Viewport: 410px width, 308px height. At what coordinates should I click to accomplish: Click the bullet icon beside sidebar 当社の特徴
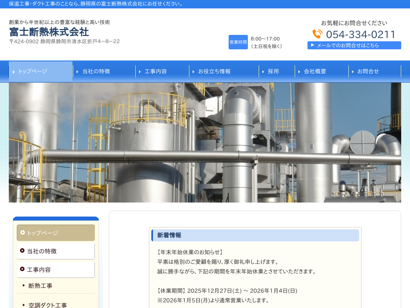tap(22, 251)
